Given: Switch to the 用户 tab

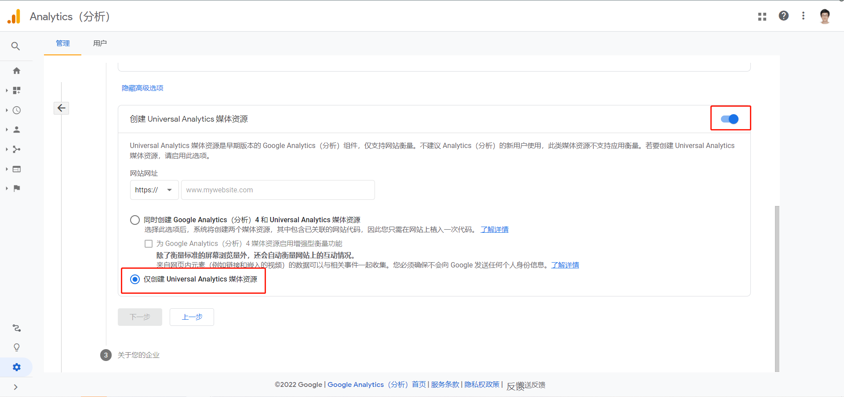Looking at the screenshot, I should coord(100,43).
